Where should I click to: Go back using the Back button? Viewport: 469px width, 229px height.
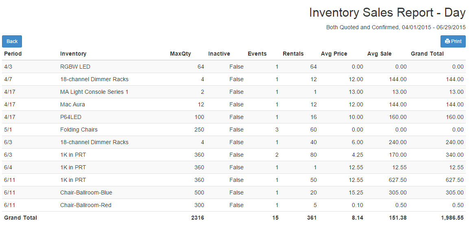(x=12, y=41)
